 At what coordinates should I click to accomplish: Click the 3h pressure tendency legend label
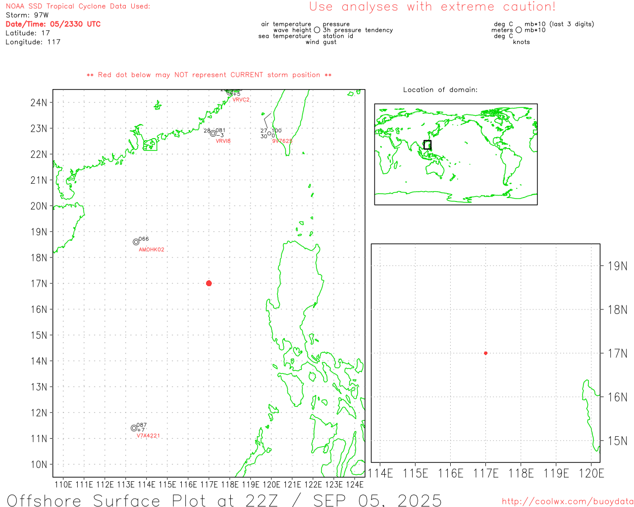(358, 30)
